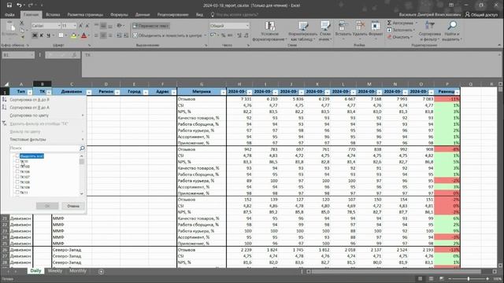504x283 pixels.
Task: Save the workbook using the floppy icon
Action: (x=9, y=6)
